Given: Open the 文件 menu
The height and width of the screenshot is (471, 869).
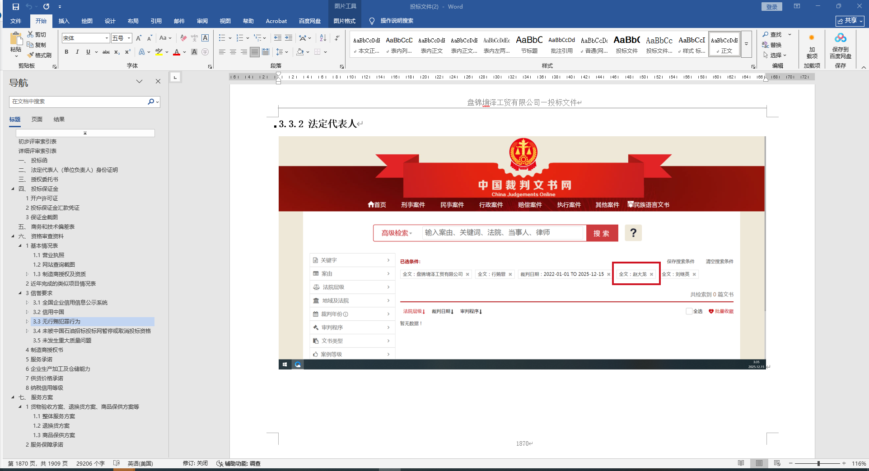Looking at the screenshot, I should [x=16, y=21].
